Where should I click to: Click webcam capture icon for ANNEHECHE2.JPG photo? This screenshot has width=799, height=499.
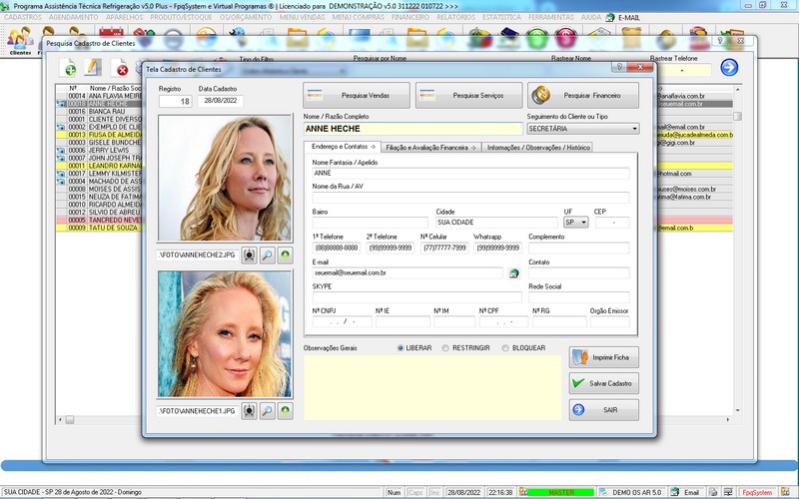[x=249, y=255]
